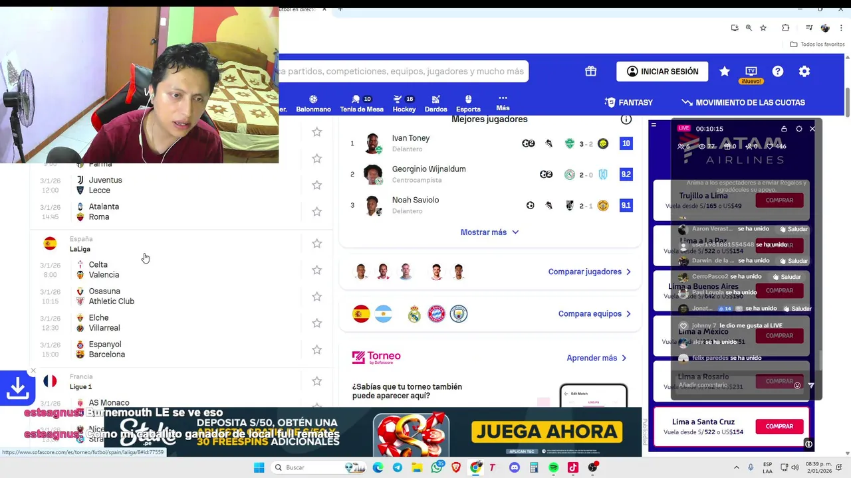Click JUEGA AHORA on Stake banner
Viewport: 851px width, 478px height.
point(547,433)
